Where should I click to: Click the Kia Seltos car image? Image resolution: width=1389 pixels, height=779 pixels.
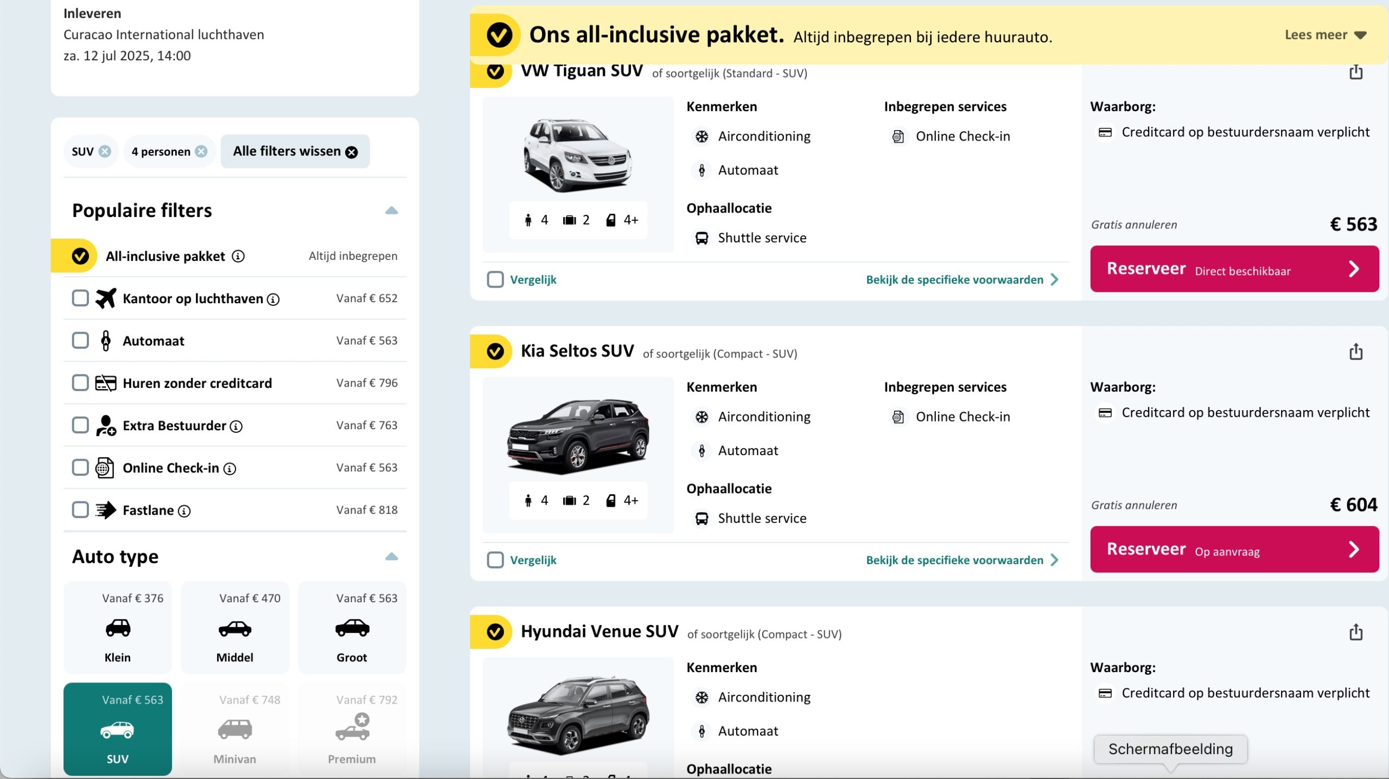pyautogui.click(x=578, y=435)
